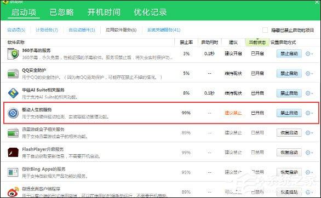Screen dimensions: 321x198
Task: Click the 已禁用 status for FlashPlayer升级服务
Action: (x=257, y=153)
